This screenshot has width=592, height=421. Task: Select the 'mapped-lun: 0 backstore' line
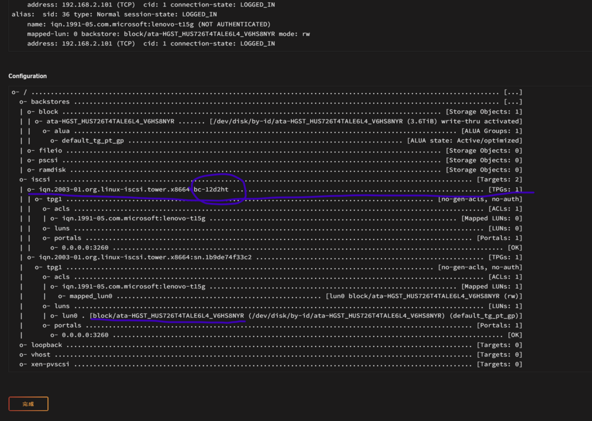click(168, 34)
